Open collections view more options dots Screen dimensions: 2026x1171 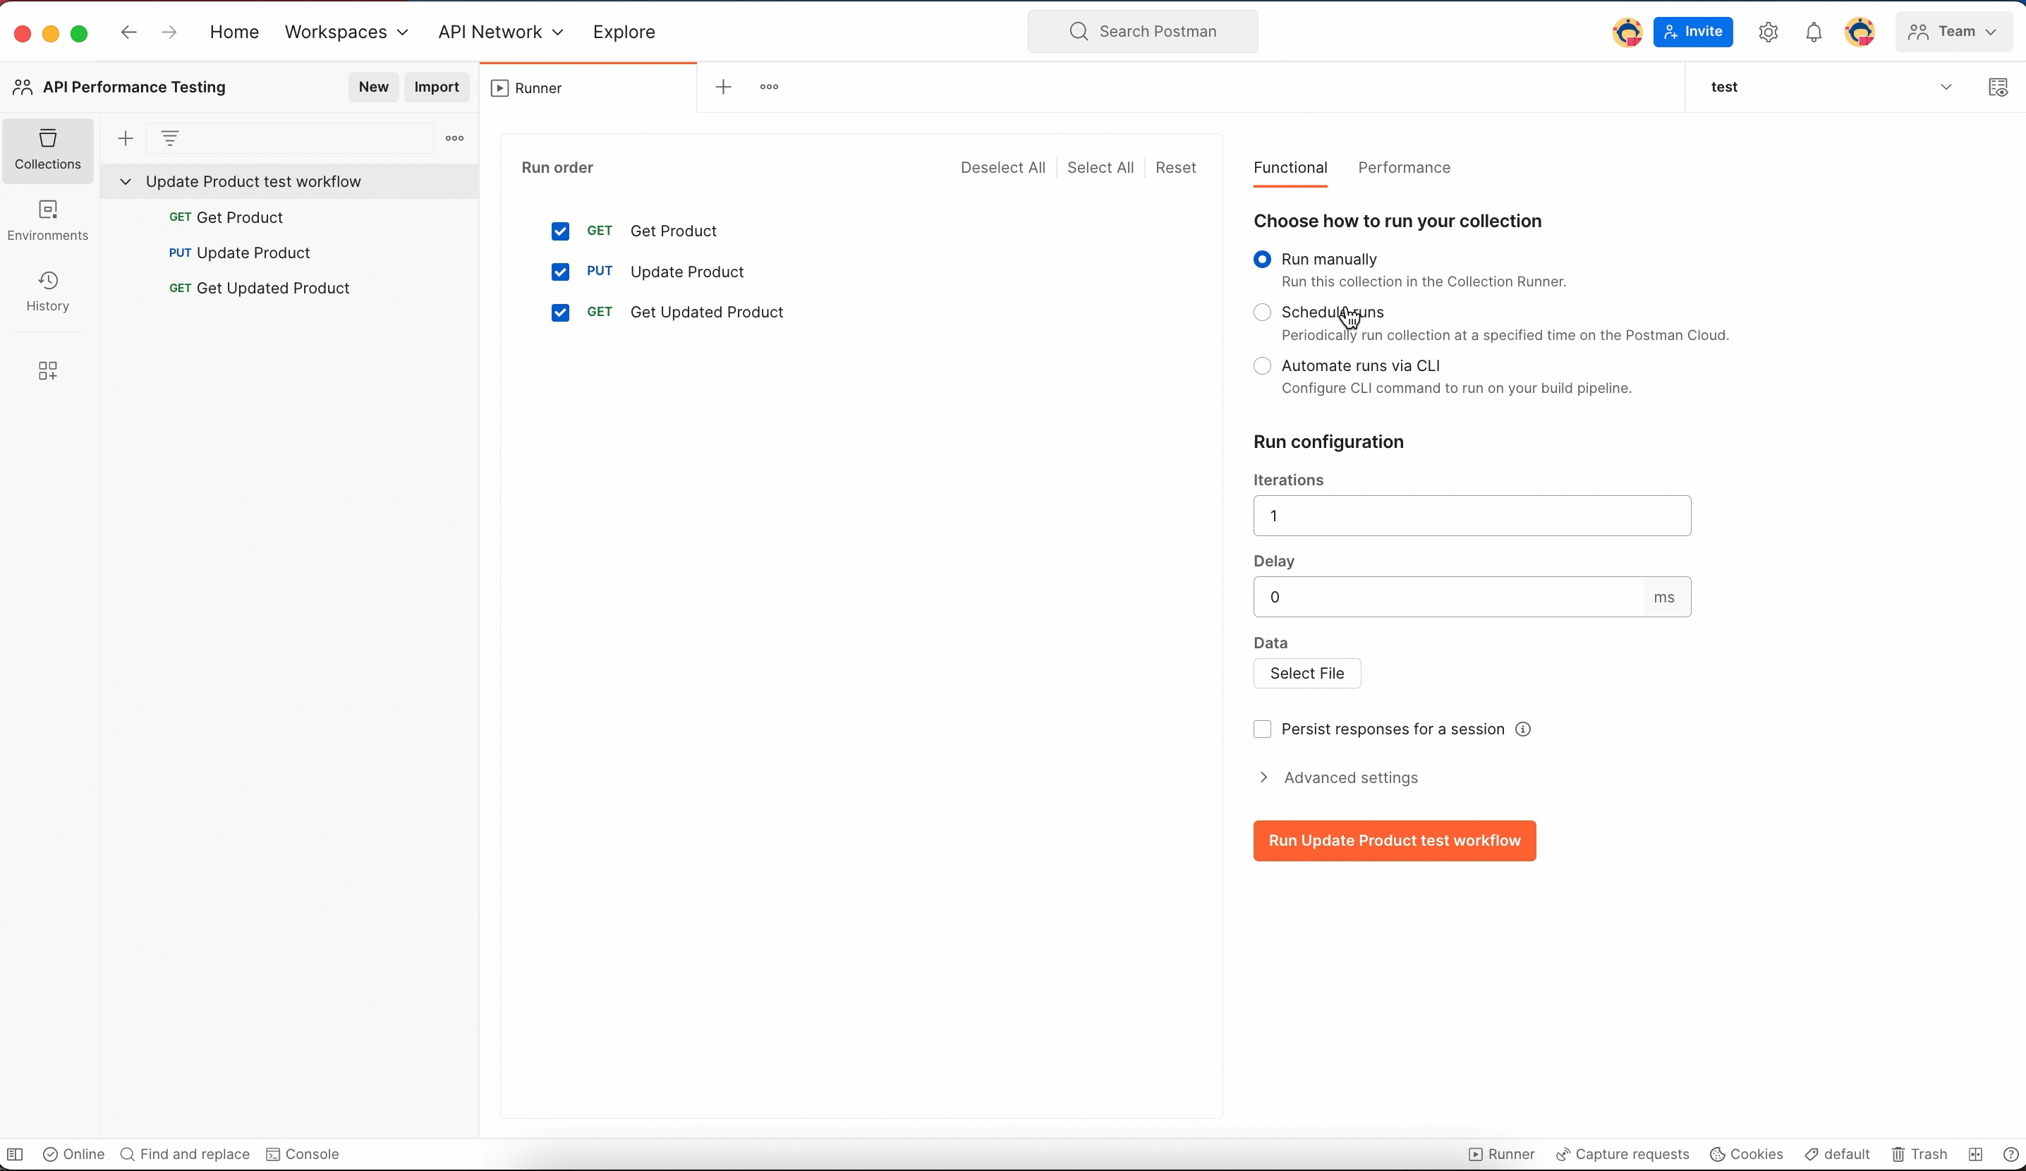click(454, 138)
